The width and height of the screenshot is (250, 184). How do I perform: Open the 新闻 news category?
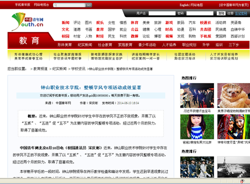coord(65,22)
